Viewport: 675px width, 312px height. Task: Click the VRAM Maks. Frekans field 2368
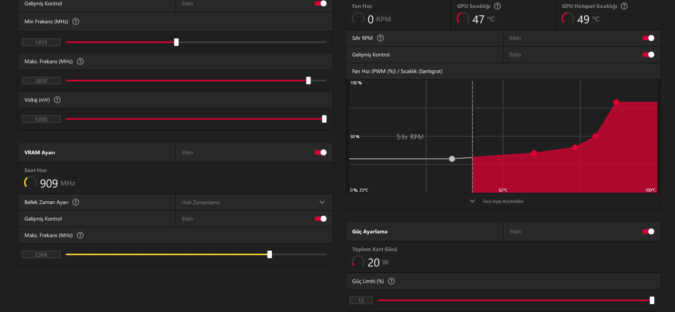pyautogui.click(x=41, y=254)
